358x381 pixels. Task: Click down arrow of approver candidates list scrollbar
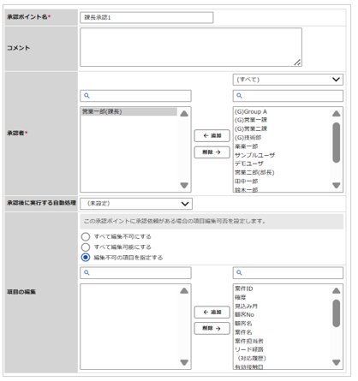point(337,186)
